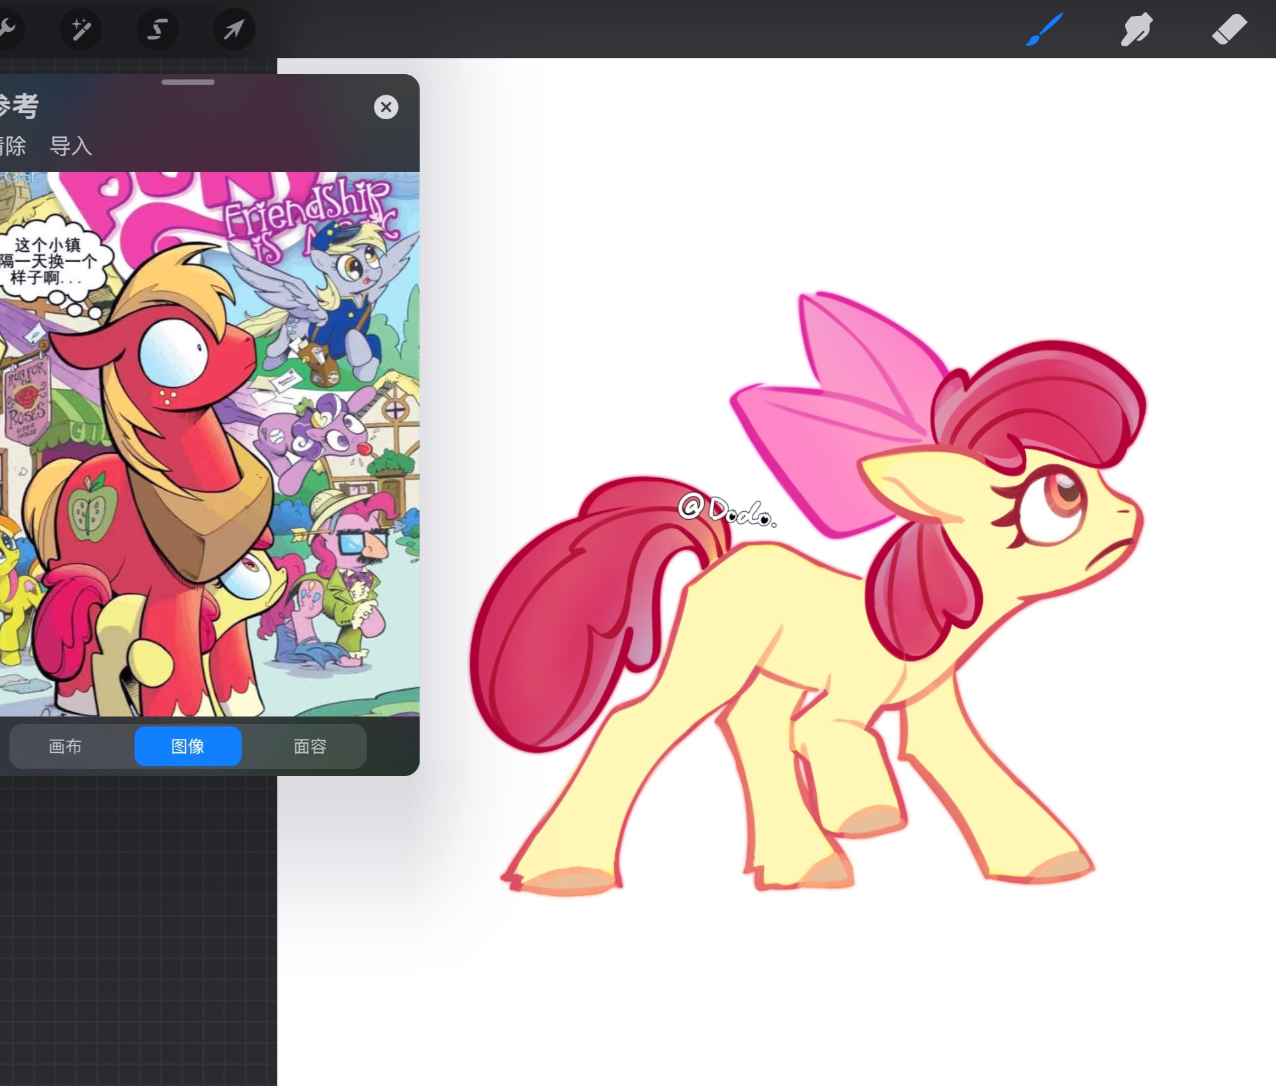
Task: Open the Actions wrench menu
Action: point(7,29)
